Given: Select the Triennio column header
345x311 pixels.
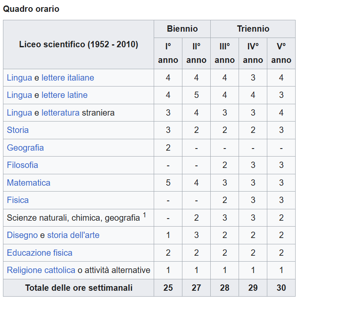Looking at the screenshot, I should click(253, 29).
